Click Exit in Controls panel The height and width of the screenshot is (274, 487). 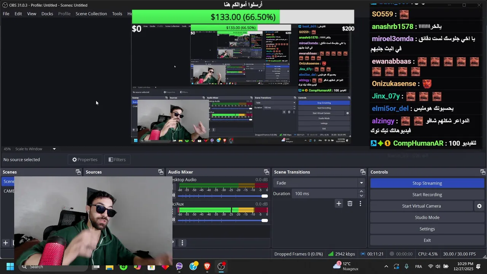click(427, 240)
